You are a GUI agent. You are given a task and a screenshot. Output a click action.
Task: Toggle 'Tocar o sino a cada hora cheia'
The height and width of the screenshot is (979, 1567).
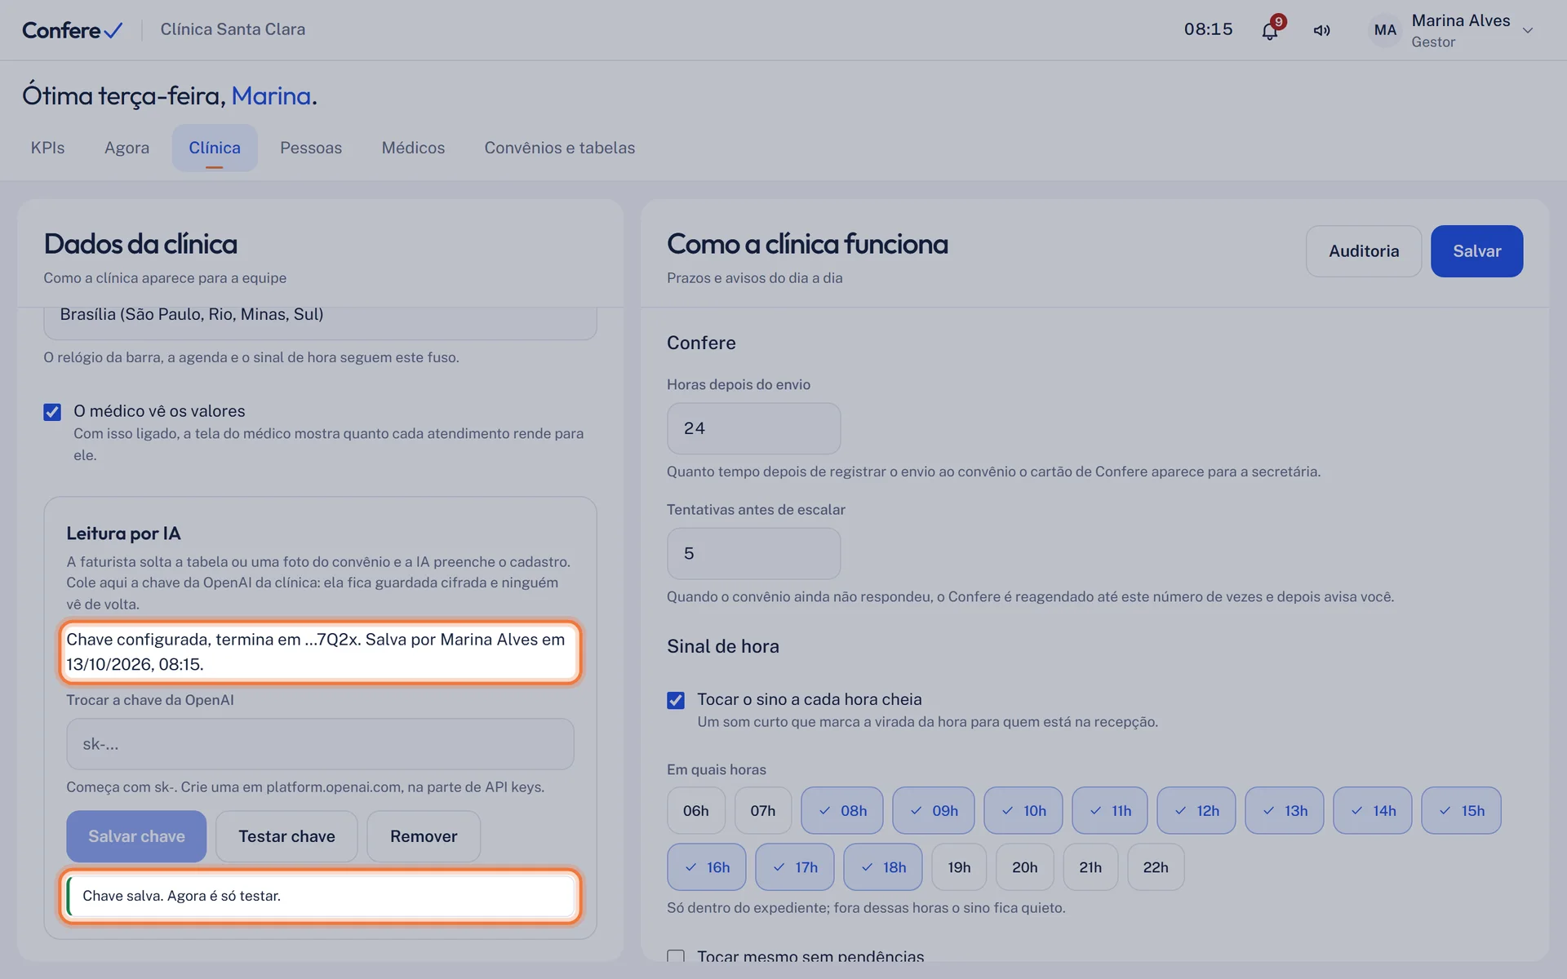click(676, 700)
